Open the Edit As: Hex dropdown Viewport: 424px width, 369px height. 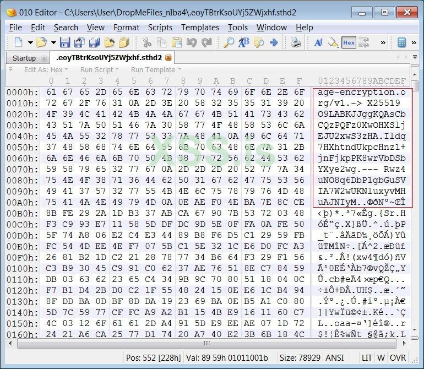point(46,70)
